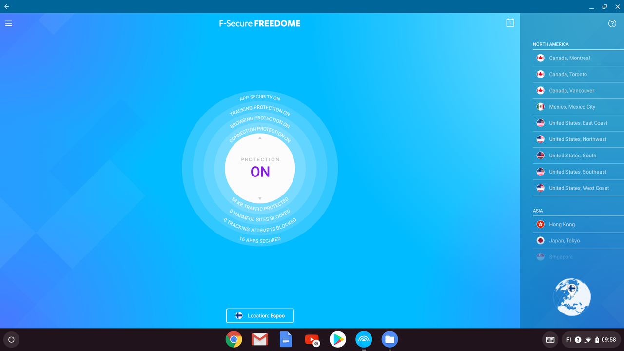The image size is (624, 351).
Task: Open the on-screen keyboard tray icon
Action: click(x=550, y=340)
